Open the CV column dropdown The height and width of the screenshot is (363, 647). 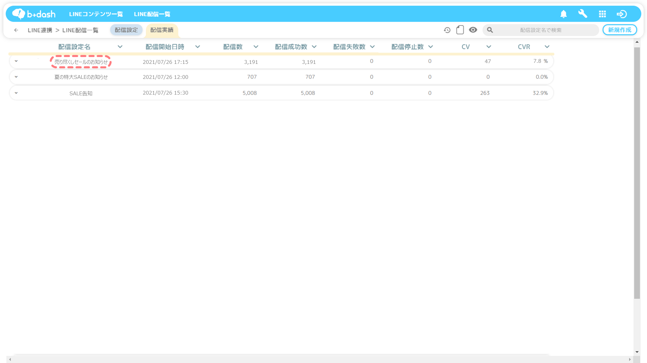[x=489, y=47]
